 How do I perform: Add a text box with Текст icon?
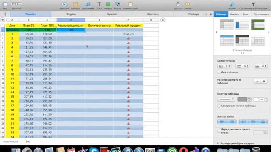(99, 5)
